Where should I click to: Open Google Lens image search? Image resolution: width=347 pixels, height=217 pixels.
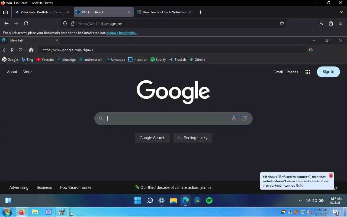245,118
